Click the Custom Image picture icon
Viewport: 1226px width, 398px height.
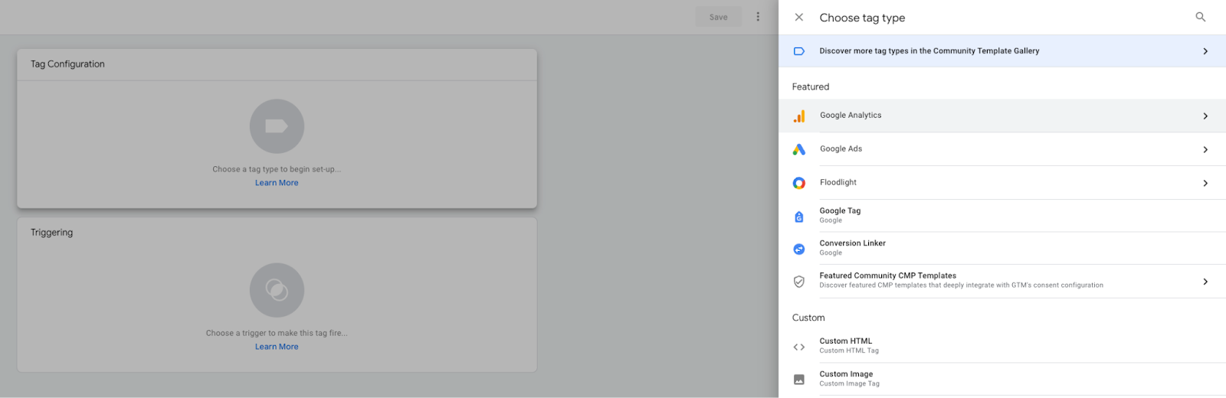799,380
